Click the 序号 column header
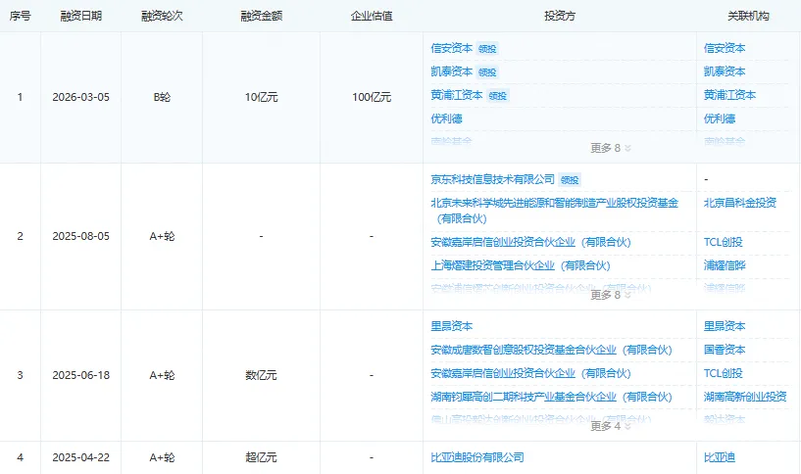 click(x=20, y=17)
